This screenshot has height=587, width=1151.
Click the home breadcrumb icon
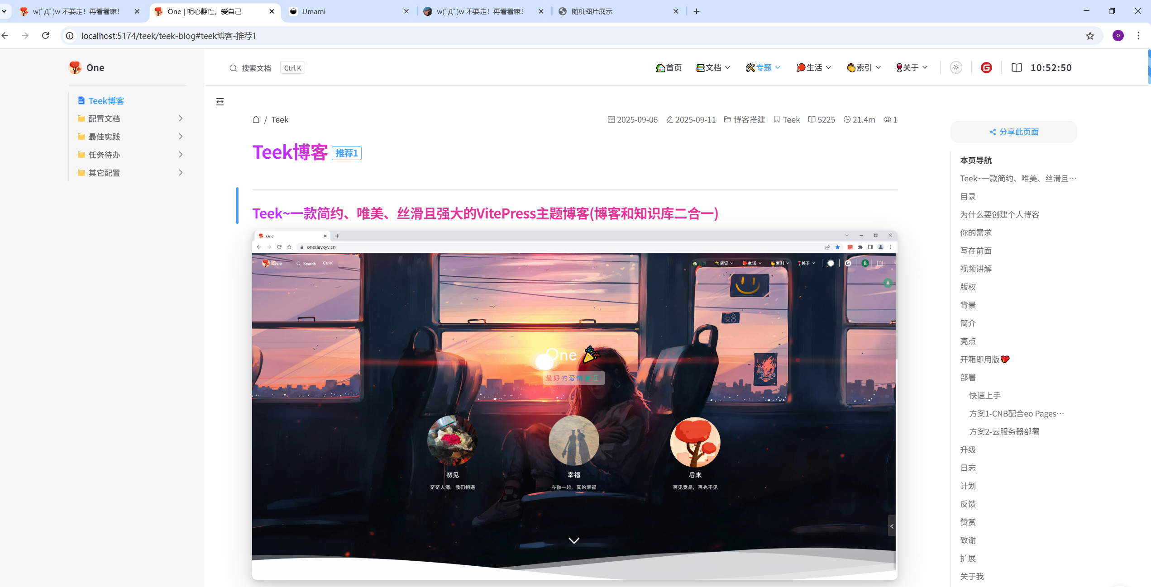click(256, 119)
